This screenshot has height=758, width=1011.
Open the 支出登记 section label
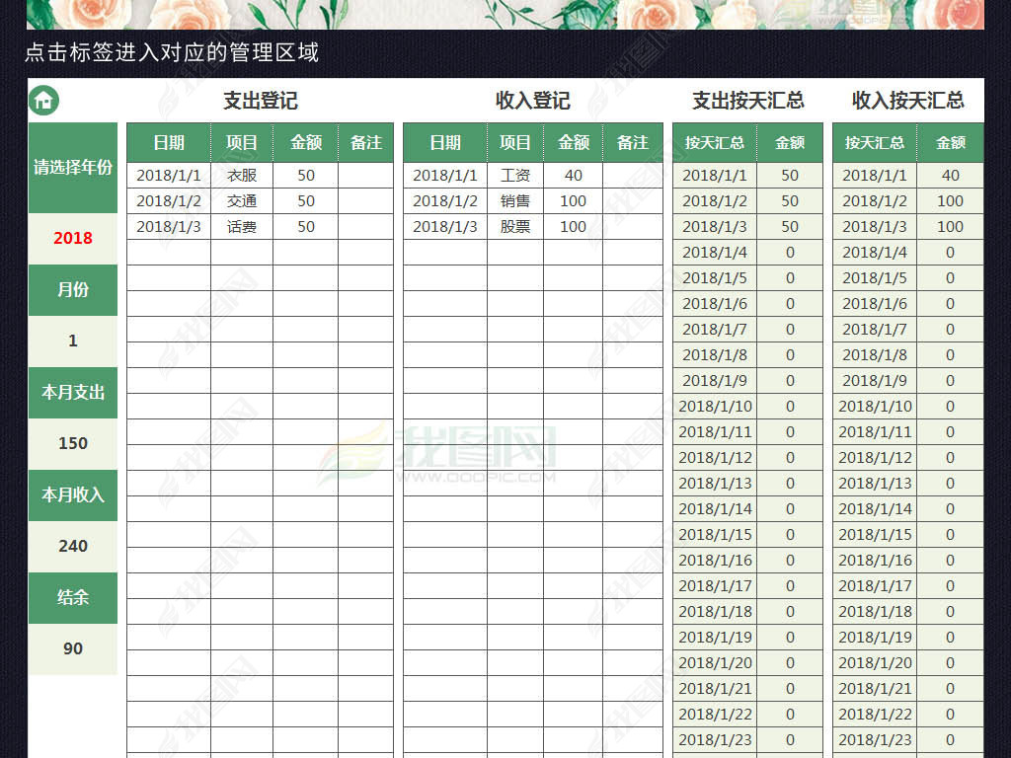[260, 101]
